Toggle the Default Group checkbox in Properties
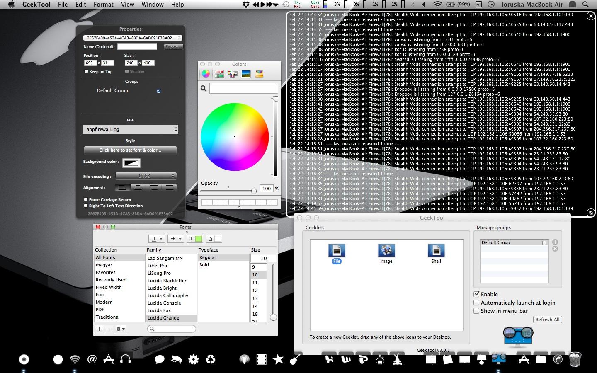 [x=159, y=91]
